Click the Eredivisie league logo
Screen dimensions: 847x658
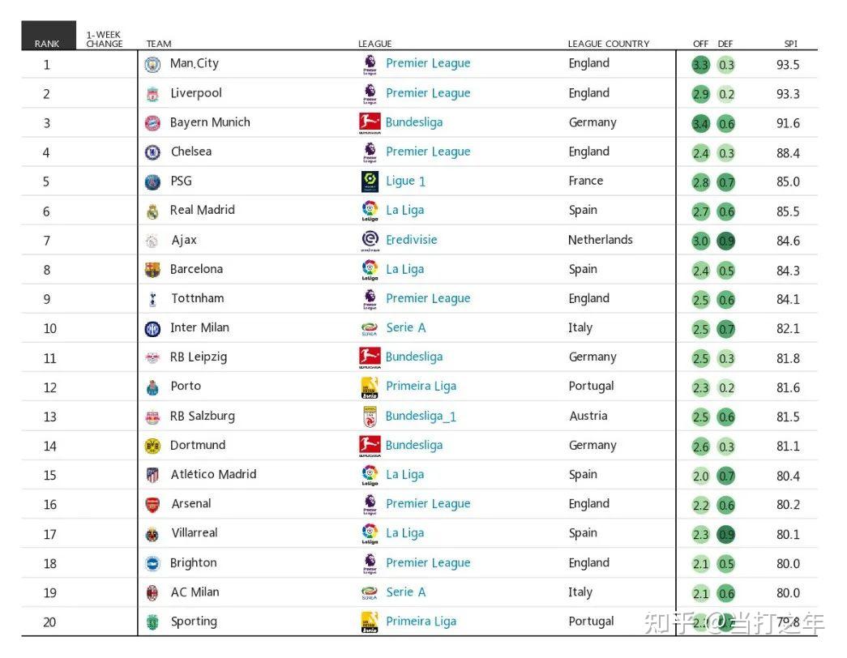pos(370,240)
